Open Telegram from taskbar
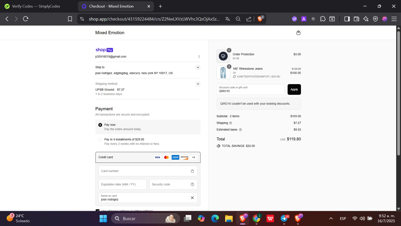 click(x=284, y=219)
